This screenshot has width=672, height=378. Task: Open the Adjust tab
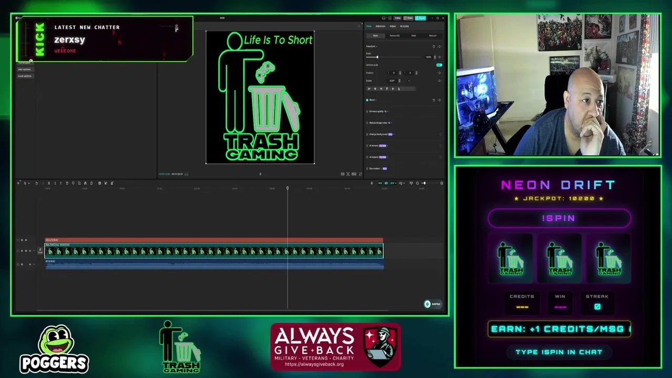coord(393,26)
